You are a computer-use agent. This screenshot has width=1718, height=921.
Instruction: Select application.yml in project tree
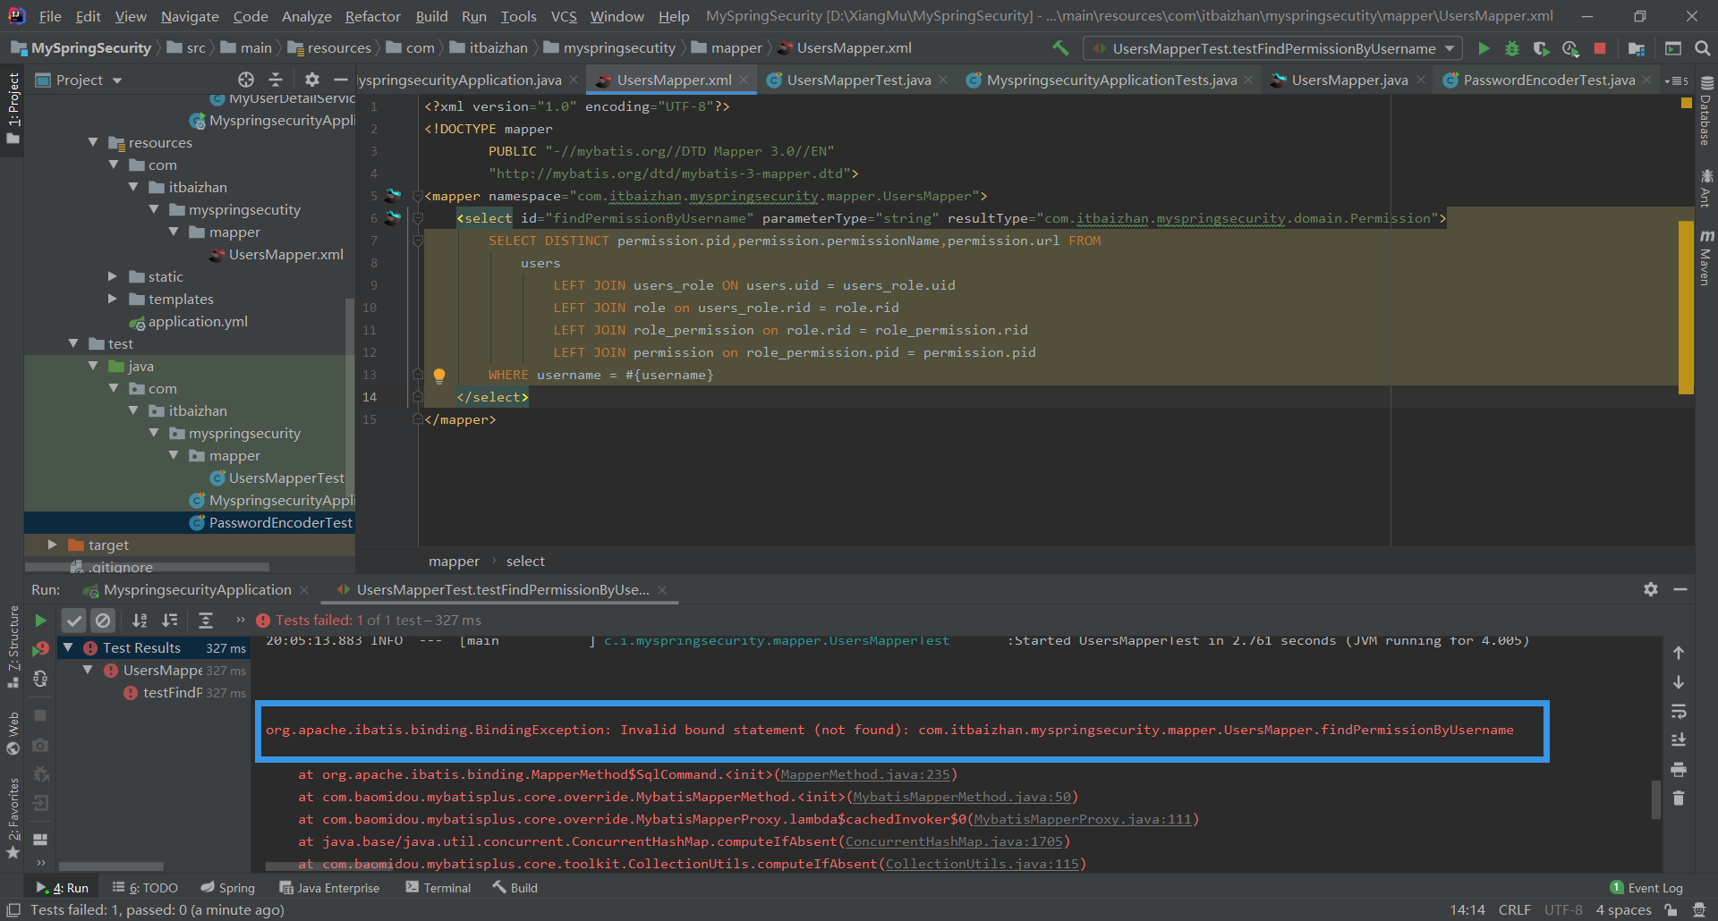(198, 321)
